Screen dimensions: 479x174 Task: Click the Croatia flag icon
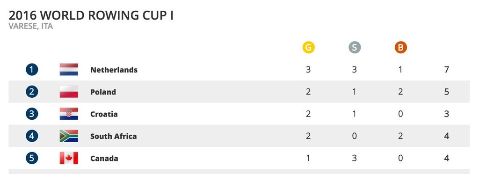(x=69, y=114)
